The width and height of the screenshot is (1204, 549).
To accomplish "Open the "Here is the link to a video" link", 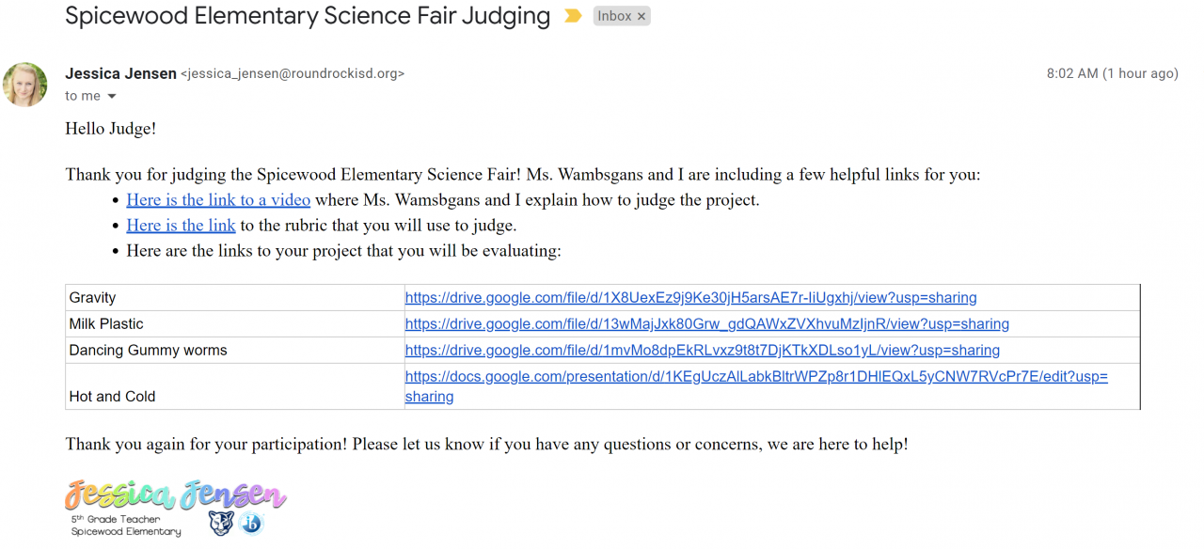I will [x=218, y=199].
